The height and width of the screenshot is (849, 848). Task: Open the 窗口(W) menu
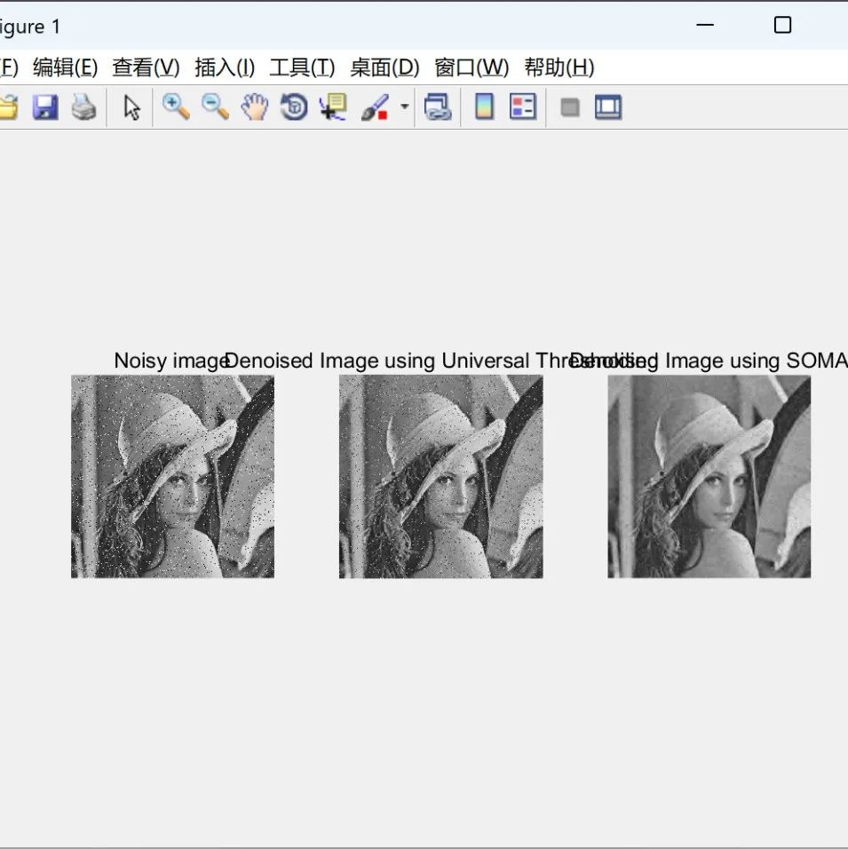[472, 67]
